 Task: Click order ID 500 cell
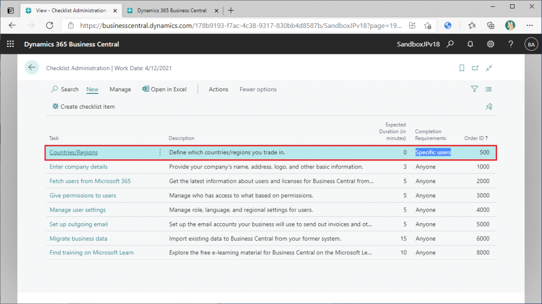484,153
